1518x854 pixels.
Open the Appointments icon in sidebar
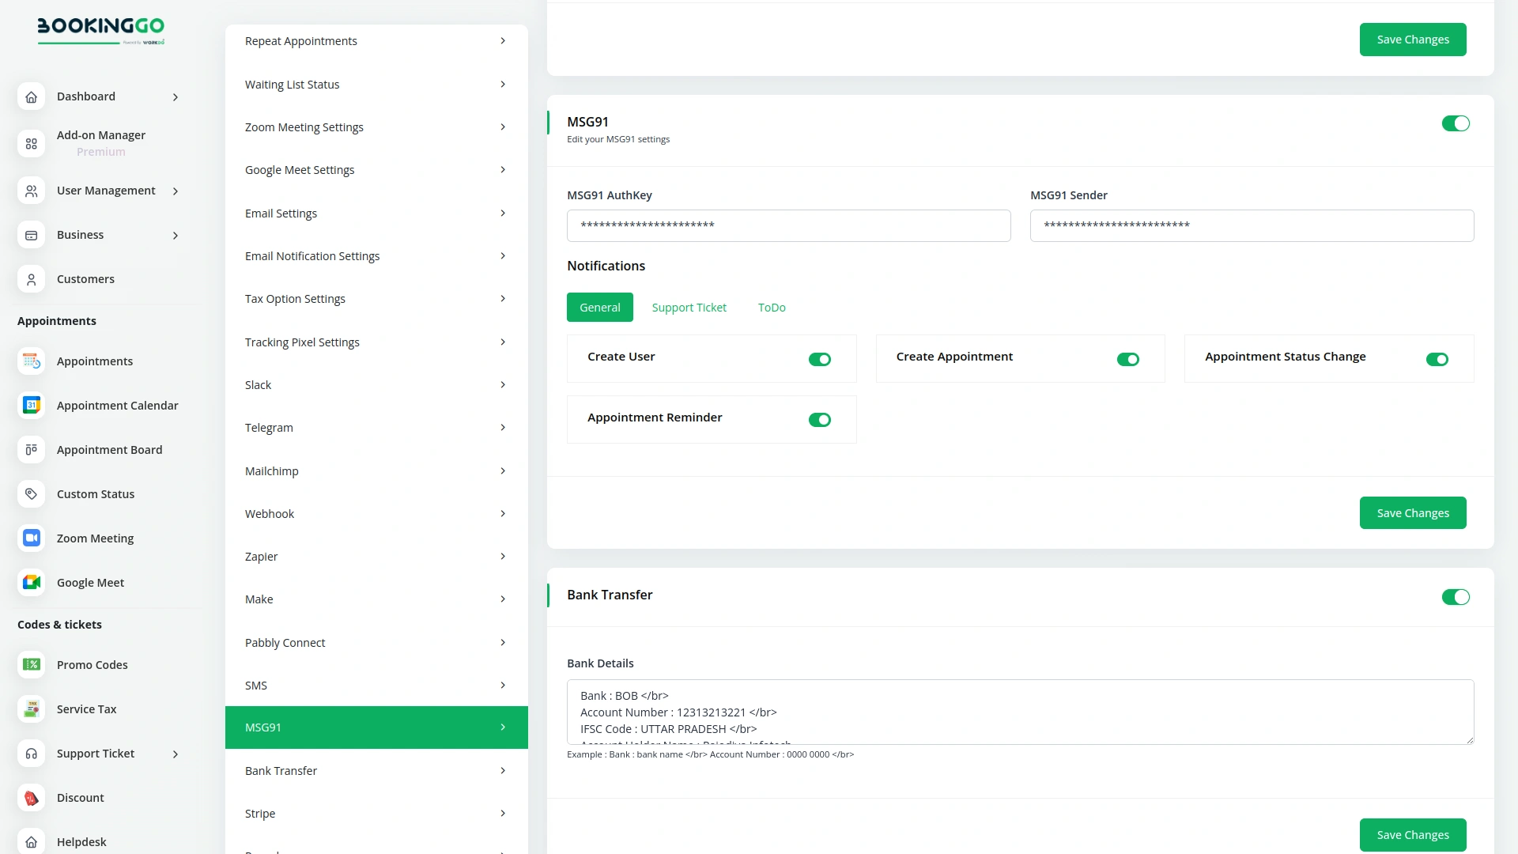(x=31, y=361)
